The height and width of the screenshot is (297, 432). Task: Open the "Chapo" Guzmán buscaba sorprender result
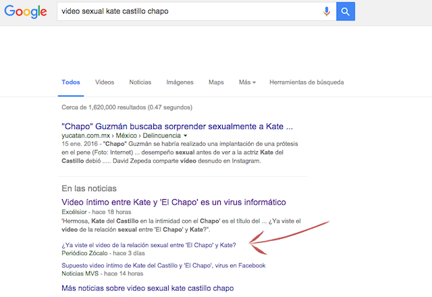tap(177, 126)
